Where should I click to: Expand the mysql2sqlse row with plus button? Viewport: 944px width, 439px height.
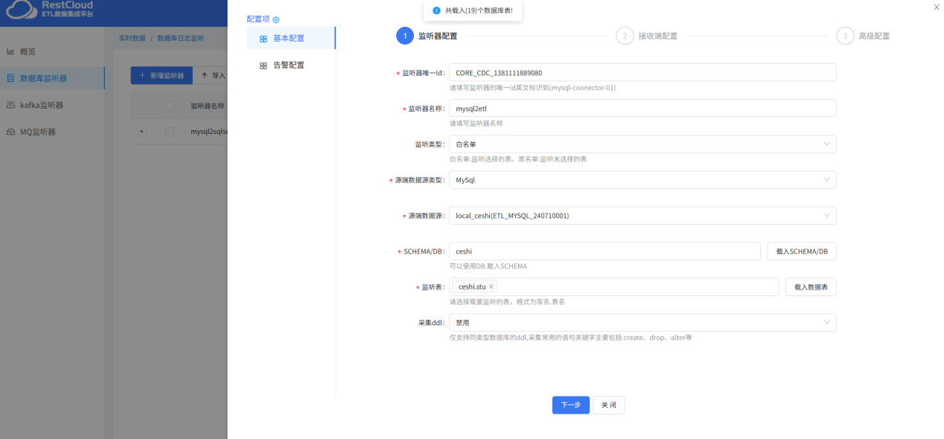[x=141, y=131]
